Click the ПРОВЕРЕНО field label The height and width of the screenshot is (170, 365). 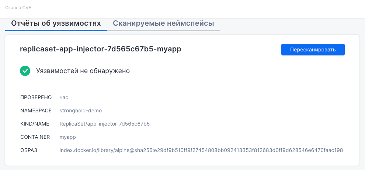pos(36,97)
